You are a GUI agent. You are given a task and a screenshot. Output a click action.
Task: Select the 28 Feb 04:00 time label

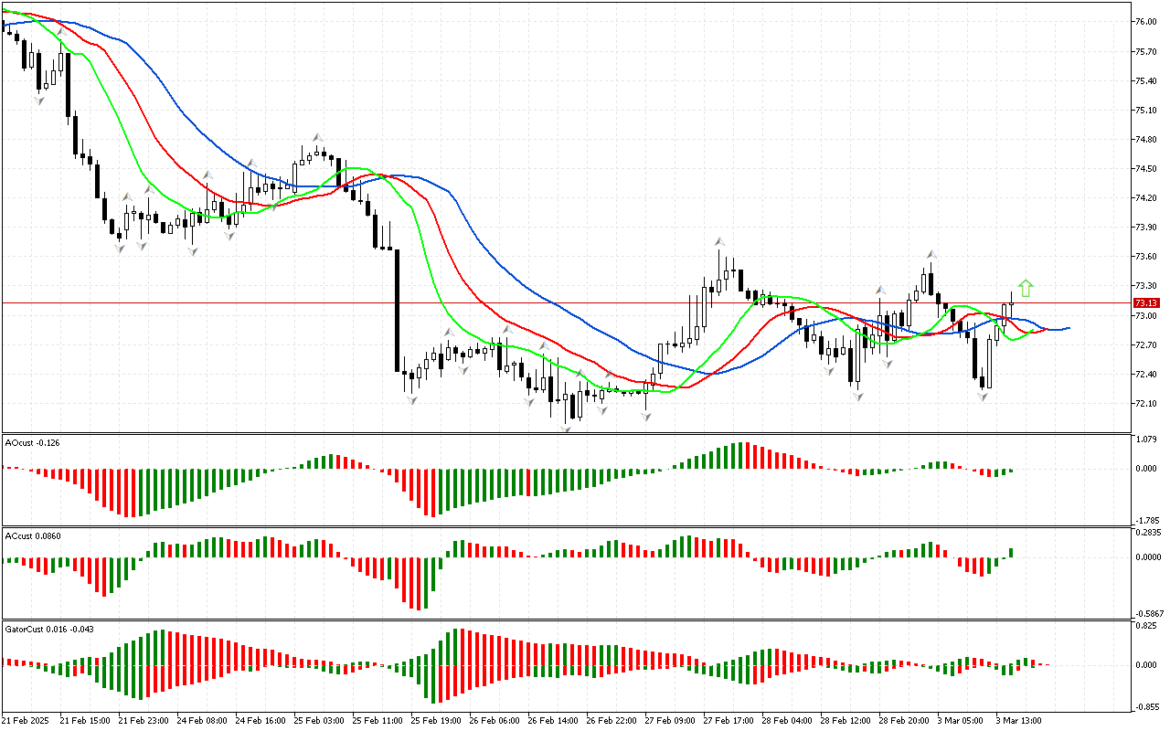tap(787, 721)
